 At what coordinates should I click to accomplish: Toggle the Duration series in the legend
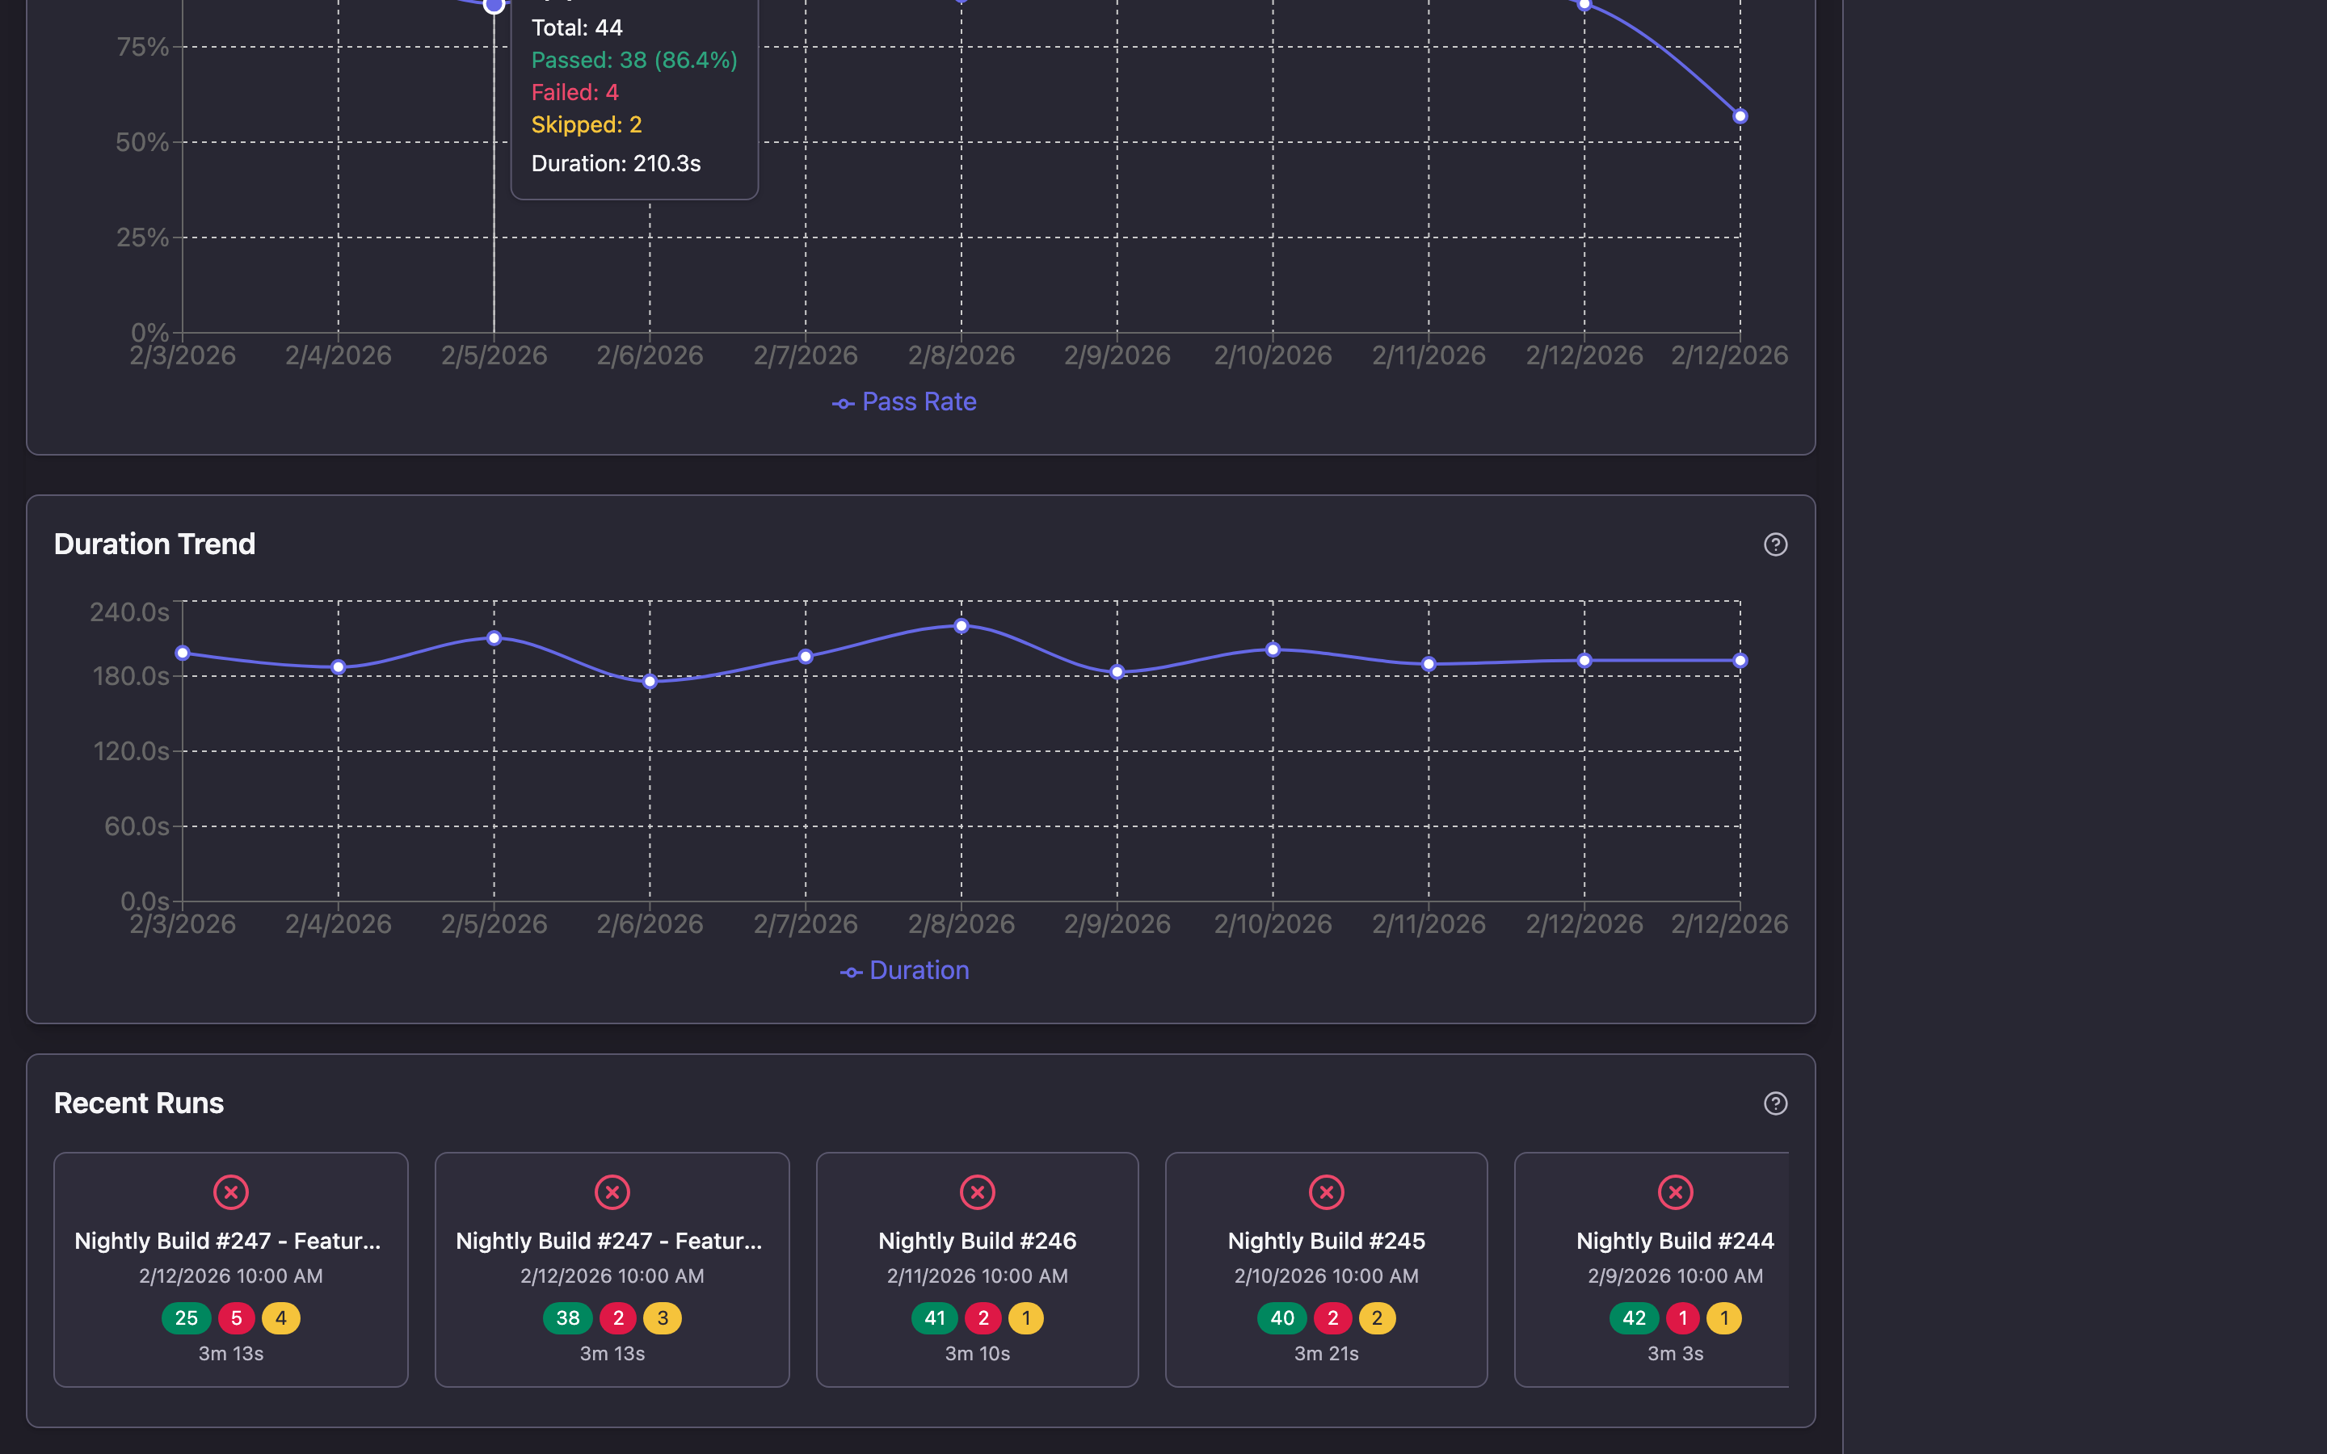tap(904, 970)
